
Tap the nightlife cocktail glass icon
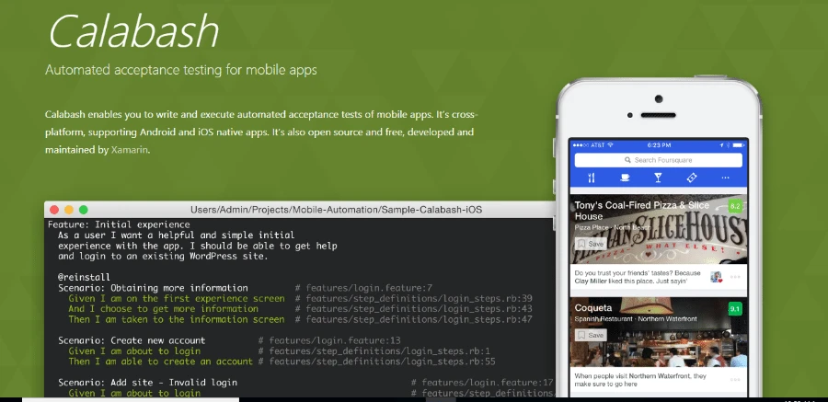click(658, 178)
